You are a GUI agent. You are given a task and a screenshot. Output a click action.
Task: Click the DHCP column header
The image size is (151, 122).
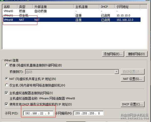107,7
